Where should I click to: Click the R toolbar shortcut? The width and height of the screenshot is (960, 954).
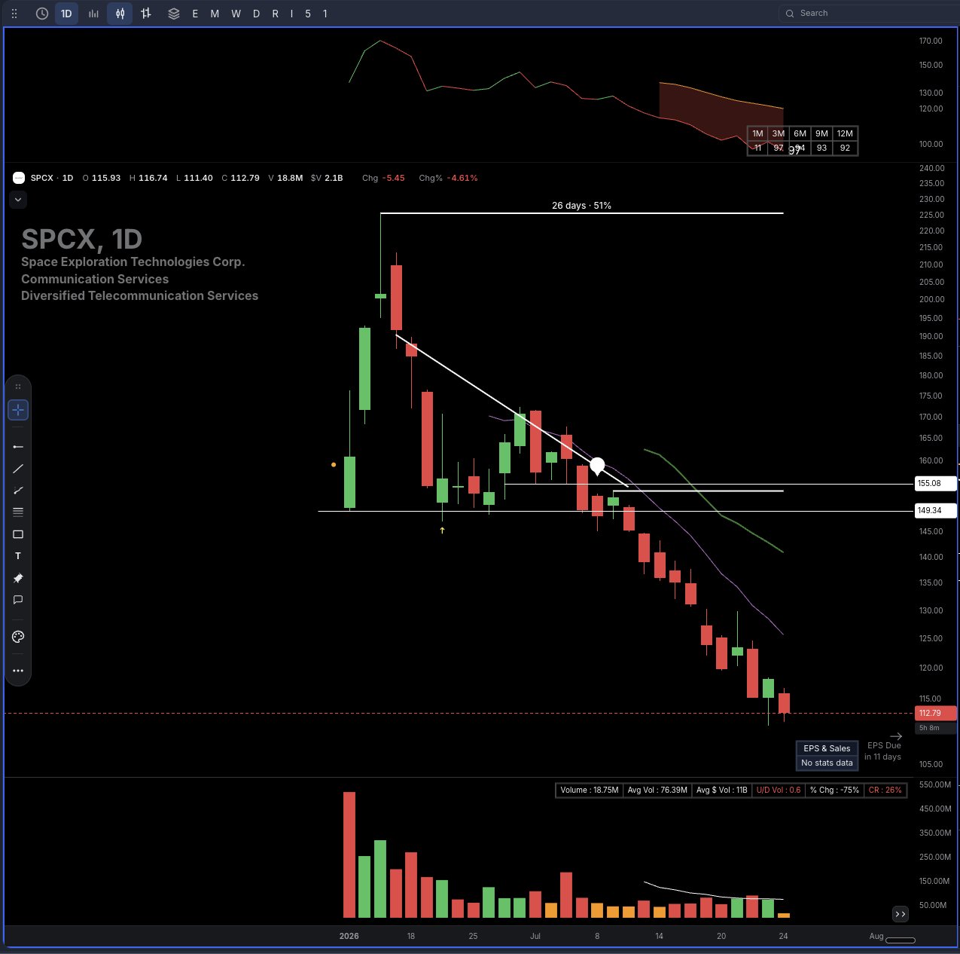pyautogui.click(x=275, y=14)
